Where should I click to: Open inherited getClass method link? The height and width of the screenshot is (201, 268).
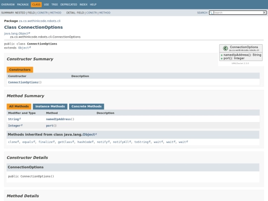[66, 142]
